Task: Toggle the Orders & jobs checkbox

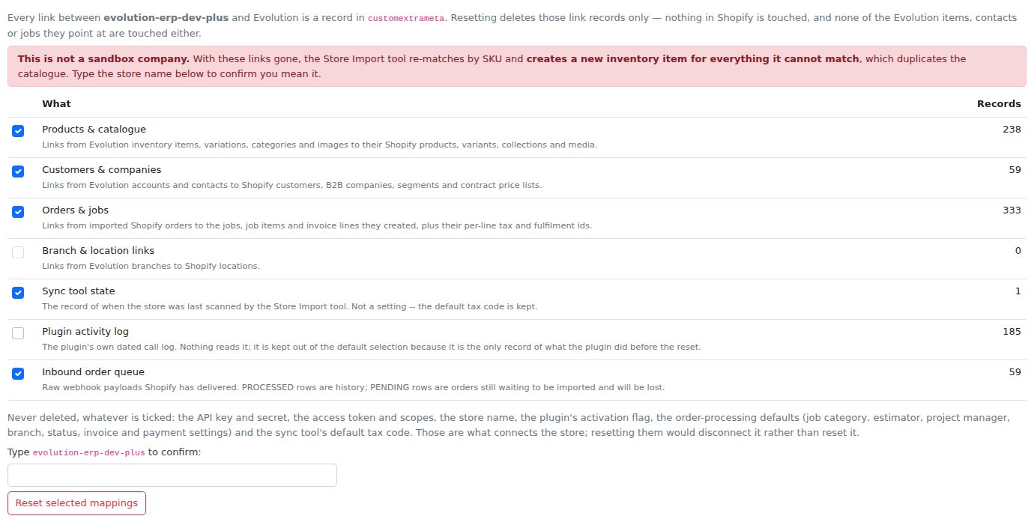Action: pyautogui.click(x=18, y=212)
